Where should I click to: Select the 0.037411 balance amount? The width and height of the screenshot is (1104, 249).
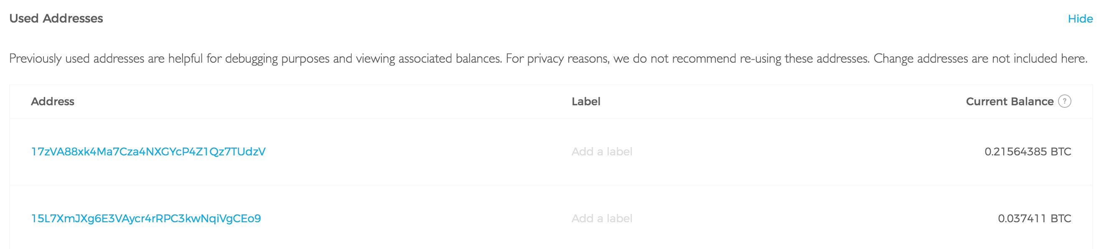coord(1022,219)
